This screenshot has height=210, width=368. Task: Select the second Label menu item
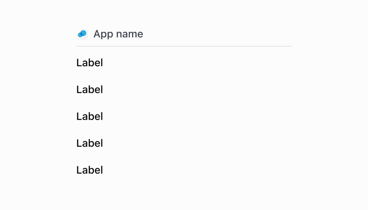[90, 90]
